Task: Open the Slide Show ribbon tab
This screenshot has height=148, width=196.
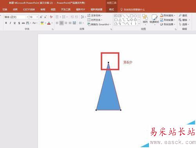Action: [x=29, y=9]
